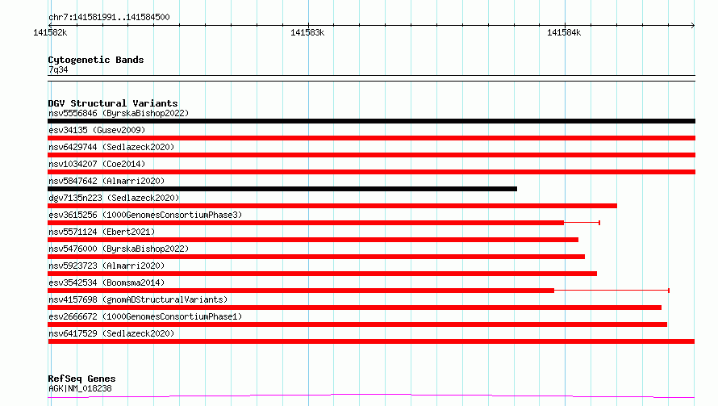Open the nsv5847642 (Almarri2020) label
The image size is (718, 406).
pos(106,181)
